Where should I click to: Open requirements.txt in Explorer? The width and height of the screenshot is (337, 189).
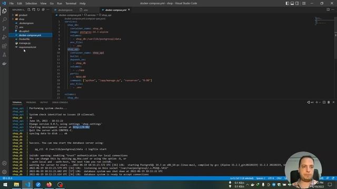[x=27, y=47]
